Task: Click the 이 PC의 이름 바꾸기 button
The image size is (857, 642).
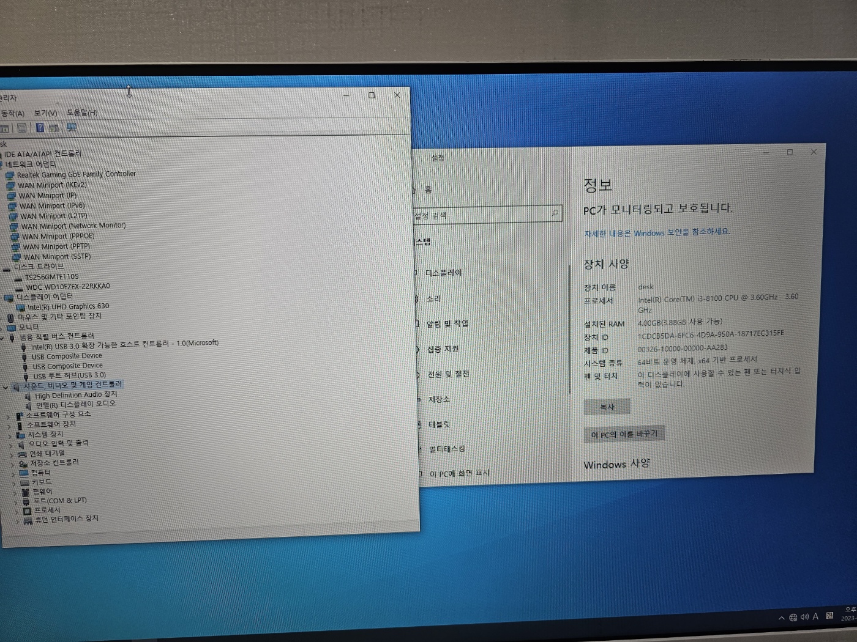Action: [x=624, y=435]
